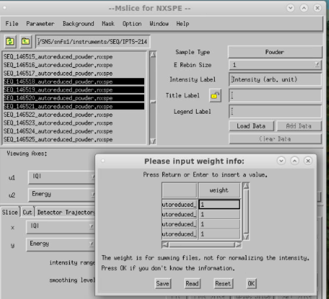Click the weight table scroll-left arrow
Viewport: 329px width, 299px height.
pos(165,244)
